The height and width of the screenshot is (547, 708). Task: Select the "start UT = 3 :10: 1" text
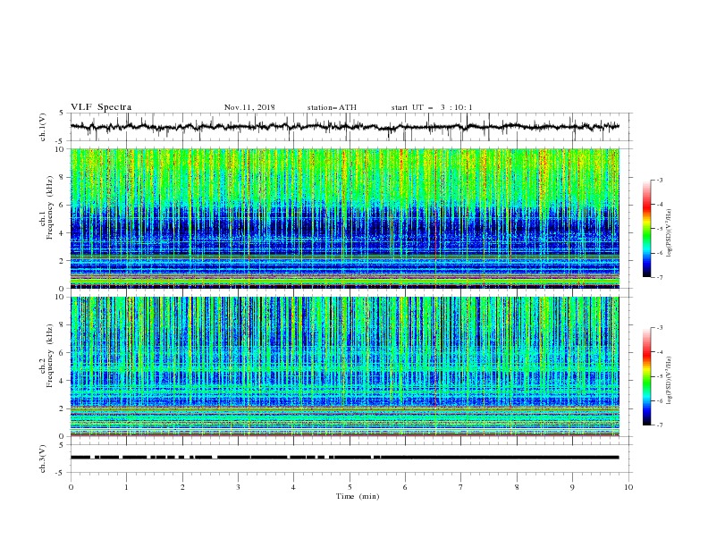pyautogui.click(x=432, y=107)
